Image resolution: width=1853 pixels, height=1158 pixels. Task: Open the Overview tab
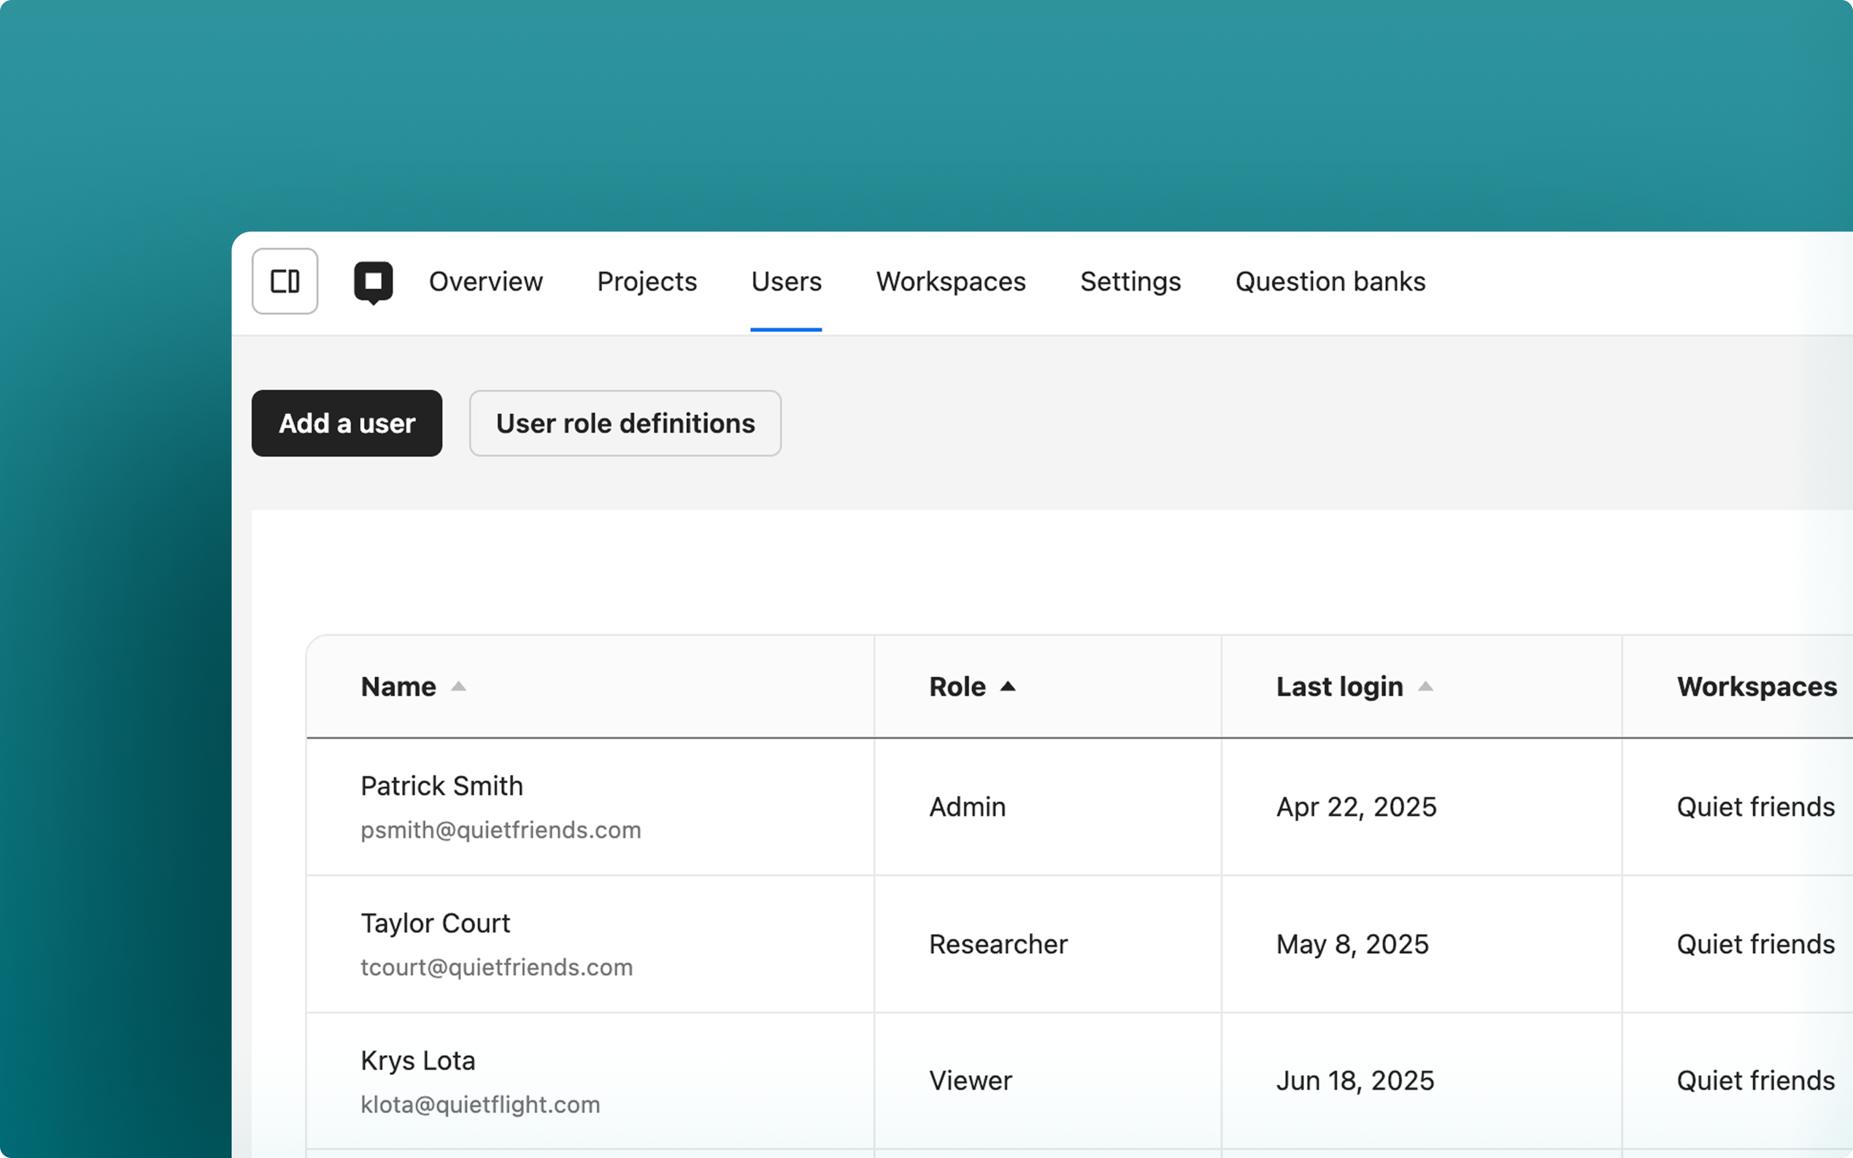pyautogui.click(x=485, y=281)
